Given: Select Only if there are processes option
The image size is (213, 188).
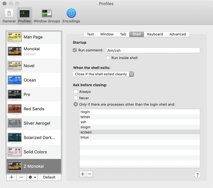Looking at the screenshot, I should click(76, 104).
